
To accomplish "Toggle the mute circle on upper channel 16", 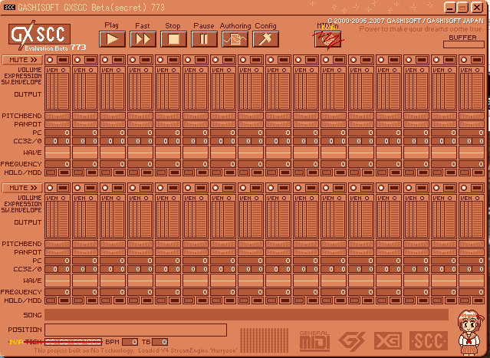I will click(464, 60).
